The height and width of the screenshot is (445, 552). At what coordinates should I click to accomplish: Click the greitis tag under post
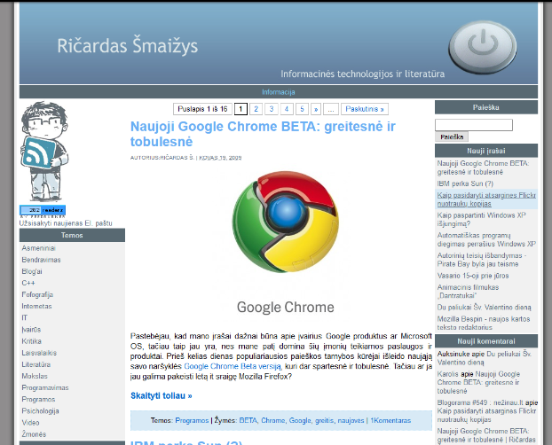pyautogui.click(x=324, y=421)
